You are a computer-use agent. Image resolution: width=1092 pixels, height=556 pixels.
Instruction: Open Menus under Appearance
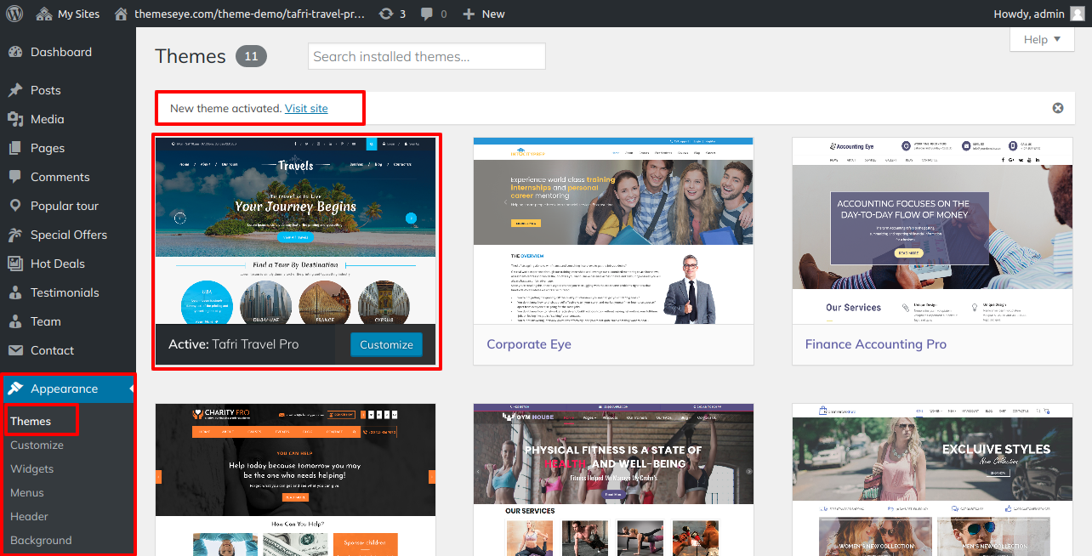point(27,492)
